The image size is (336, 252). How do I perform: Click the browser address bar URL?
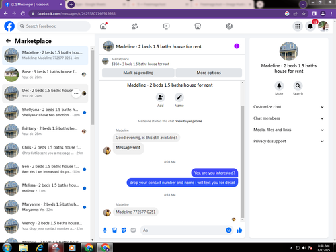[76, 14]
